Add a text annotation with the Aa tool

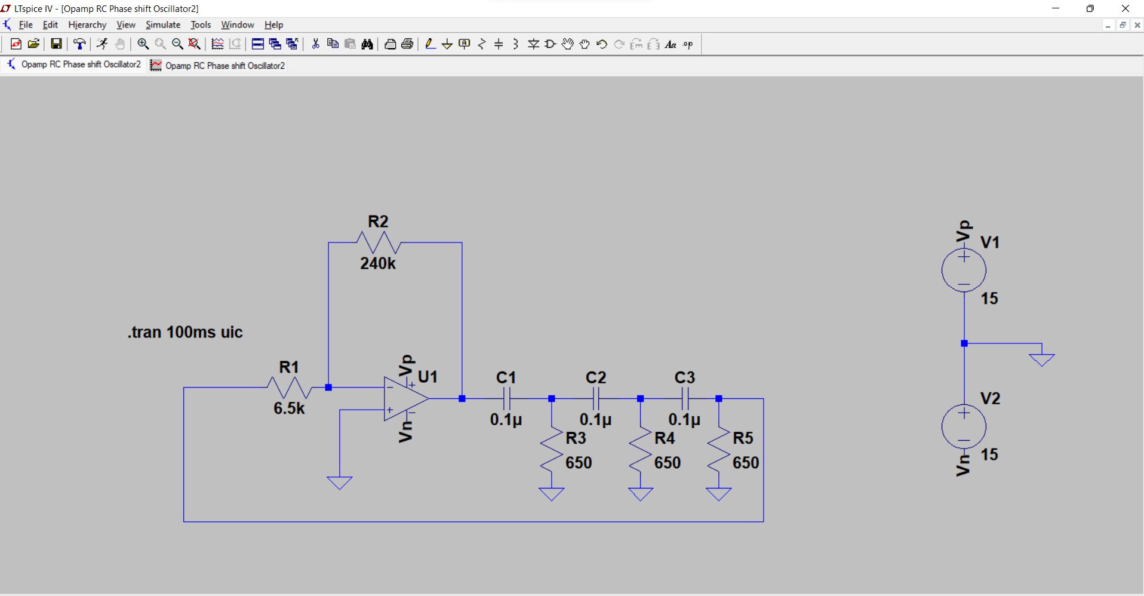[671, 44]
